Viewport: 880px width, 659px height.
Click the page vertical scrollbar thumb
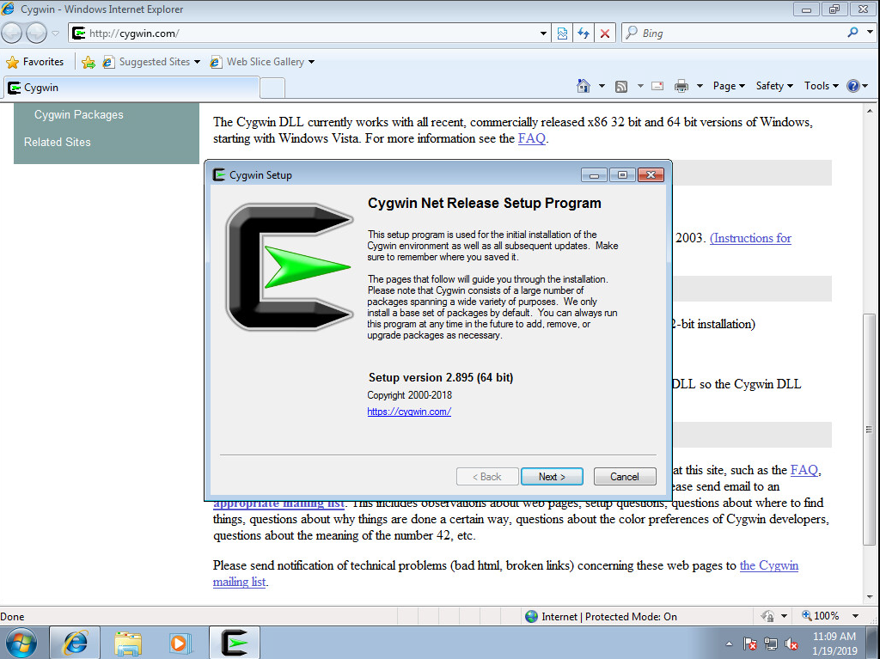click(870, 430)
